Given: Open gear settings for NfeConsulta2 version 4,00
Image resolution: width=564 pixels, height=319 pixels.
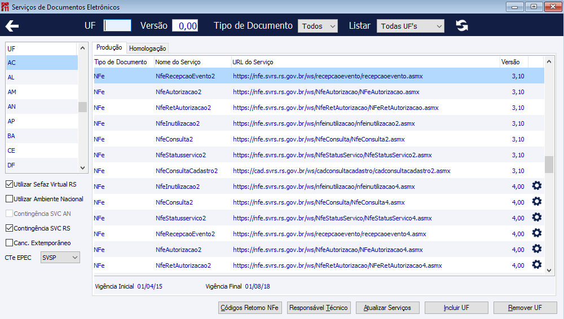Looking at the screenshot, I should (537, 202).
